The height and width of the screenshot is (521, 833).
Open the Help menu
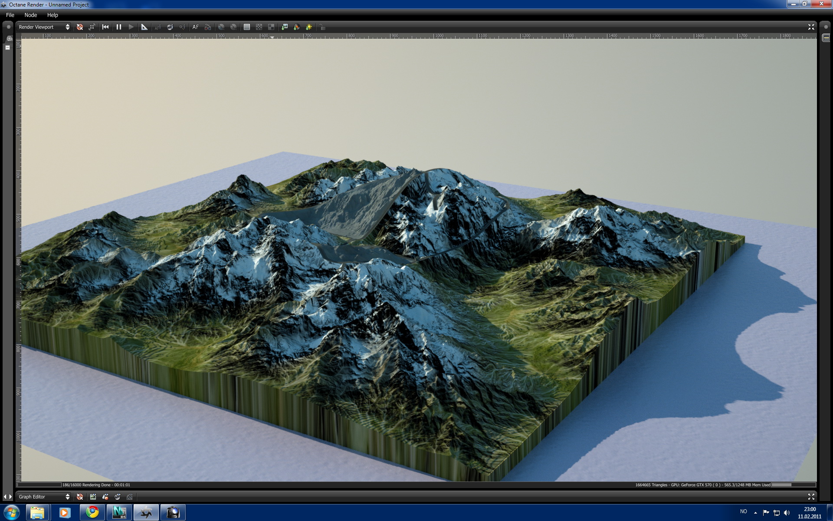point(52,15)
